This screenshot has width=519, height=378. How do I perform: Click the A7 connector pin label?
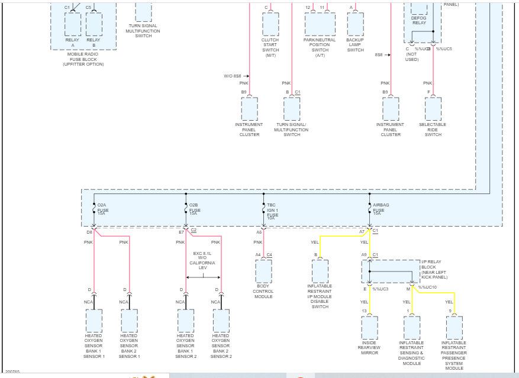[362, 232]
